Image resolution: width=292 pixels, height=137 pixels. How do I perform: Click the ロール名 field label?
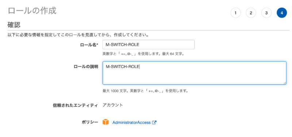(89, 45)
